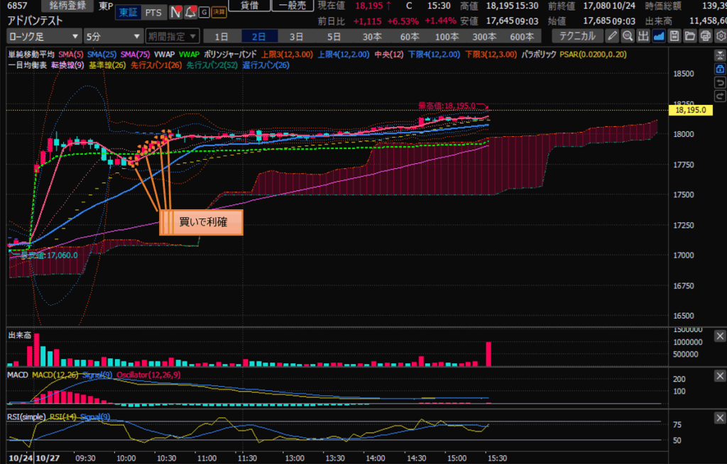Open the folder icon to load chart

690,35
